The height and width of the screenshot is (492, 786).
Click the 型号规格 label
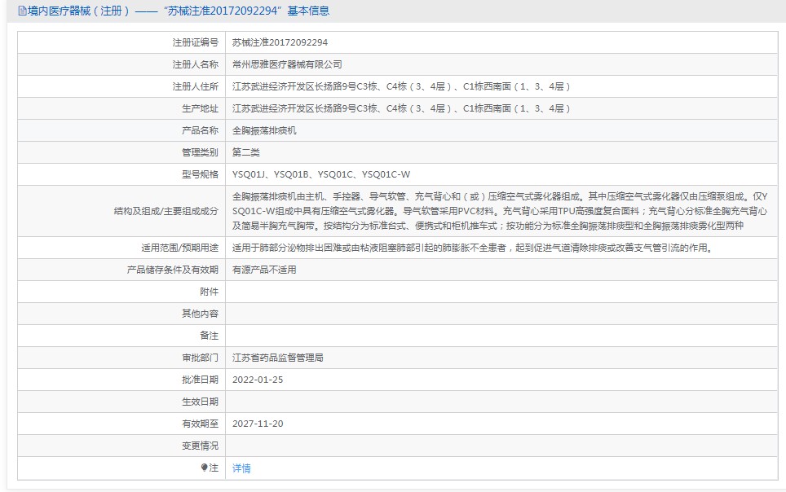click(200, 174)
